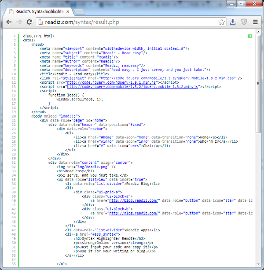264x270 pixels.
Task: Click "Just input your code and copy it!" line
Action: pos(116,247)
